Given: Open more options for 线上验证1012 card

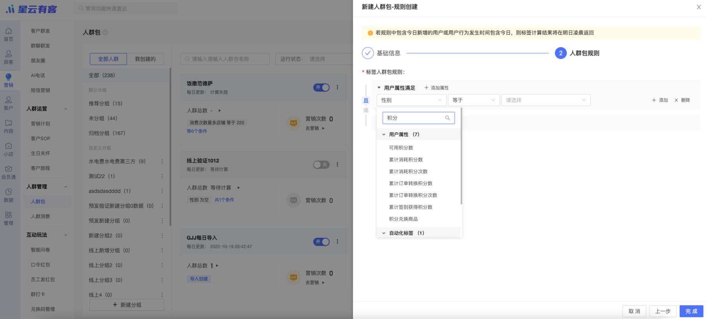Looking at the screenshot, I should [x=337, y=165].
